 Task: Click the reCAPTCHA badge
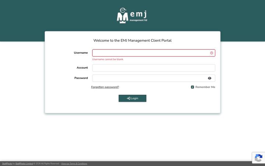coord(258,158)
